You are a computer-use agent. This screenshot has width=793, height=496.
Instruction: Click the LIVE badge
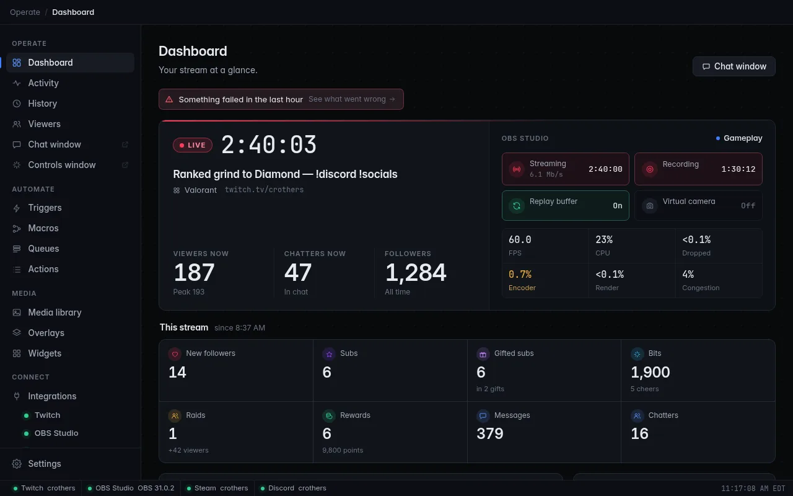click(x=193, y=145)
